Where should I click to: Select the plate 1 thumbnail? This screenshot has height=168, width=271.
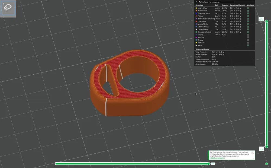[8, 8]
